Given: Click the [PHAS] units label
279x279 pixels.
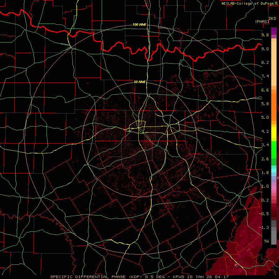Looking at the screenshot, I should coord(262,21).
